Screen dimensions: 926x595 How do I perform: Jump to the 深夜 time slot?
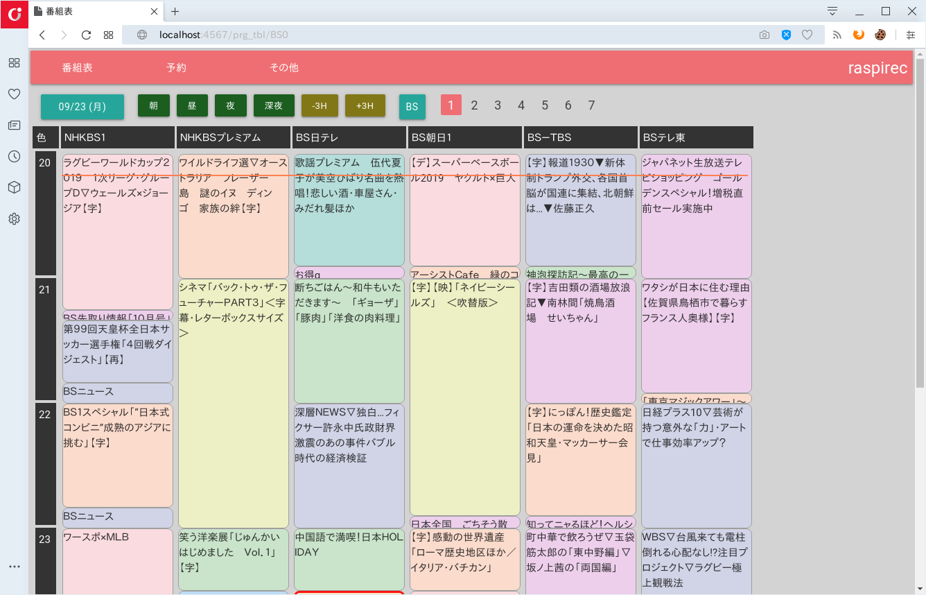click(x=274, y=105)
